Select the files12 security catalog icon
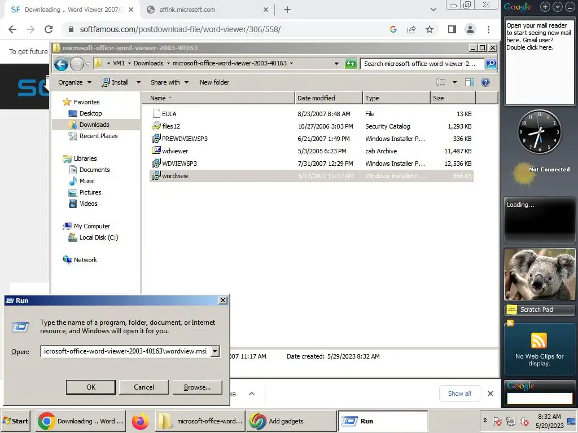578x433 pixels. 156,126
